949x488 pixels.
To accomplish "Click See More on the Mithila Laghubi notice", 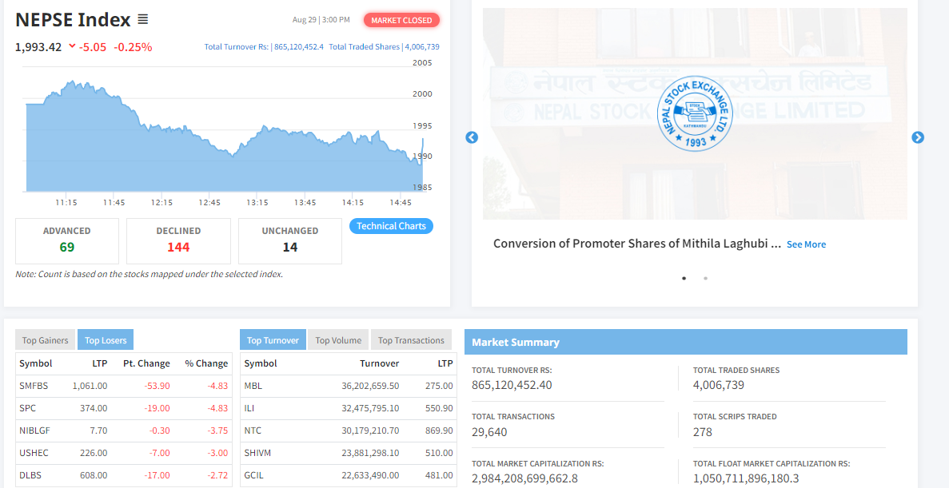I will coord(806,244).
